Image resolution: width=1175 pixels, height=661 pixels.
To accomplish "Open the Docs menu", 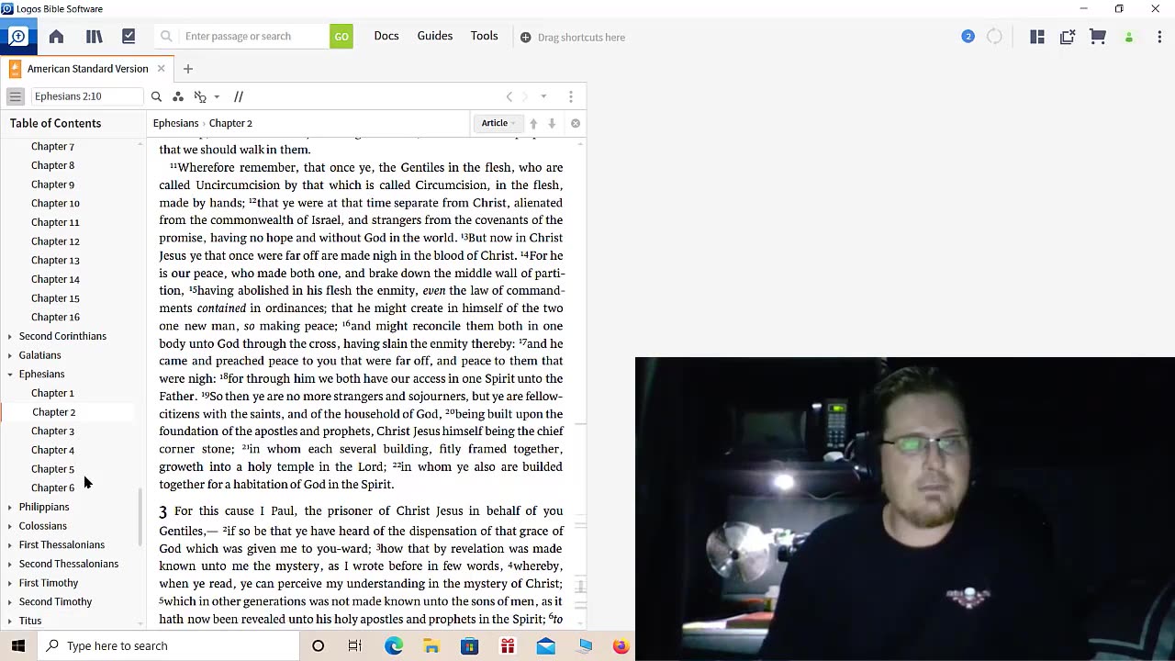I will [386, 36].
